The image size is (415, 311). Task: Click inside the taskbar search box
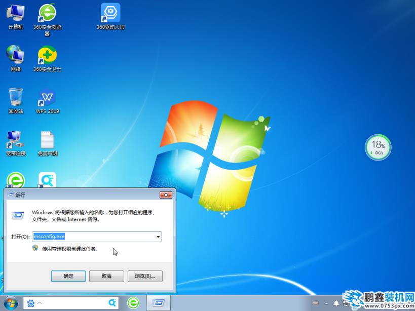pos(71,303)
